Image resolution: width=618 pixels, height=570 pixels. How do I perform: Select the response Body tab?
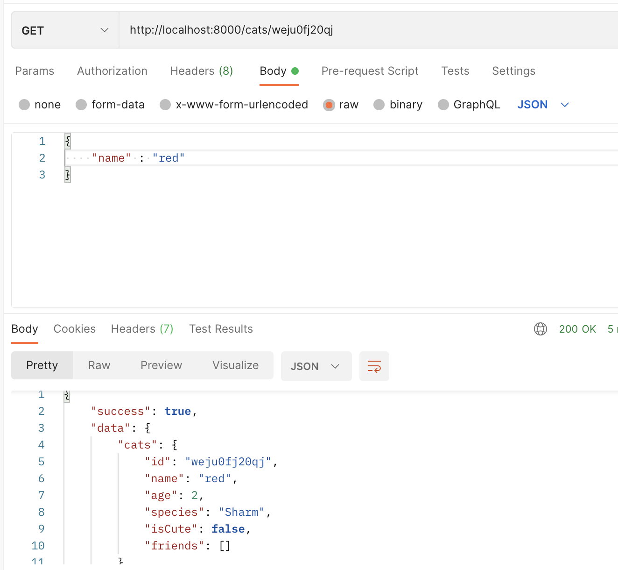click(x=25, y=329)
